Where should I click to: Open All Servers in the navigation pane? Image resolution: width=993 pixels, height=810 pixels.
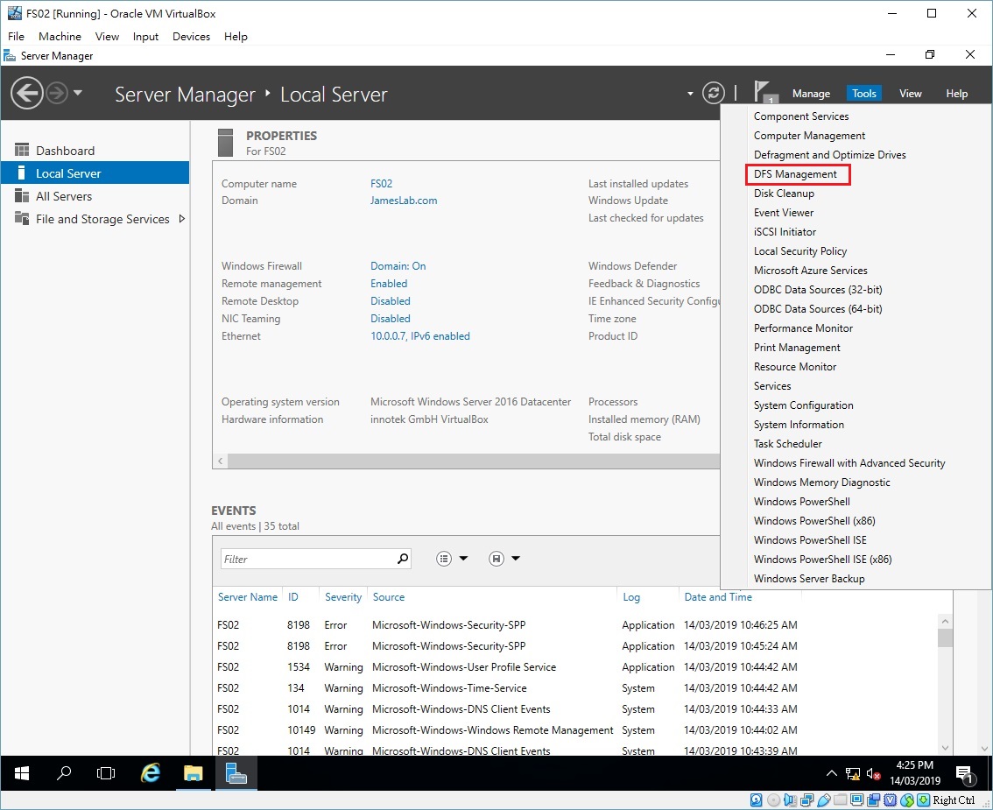[x=63, y=195]
